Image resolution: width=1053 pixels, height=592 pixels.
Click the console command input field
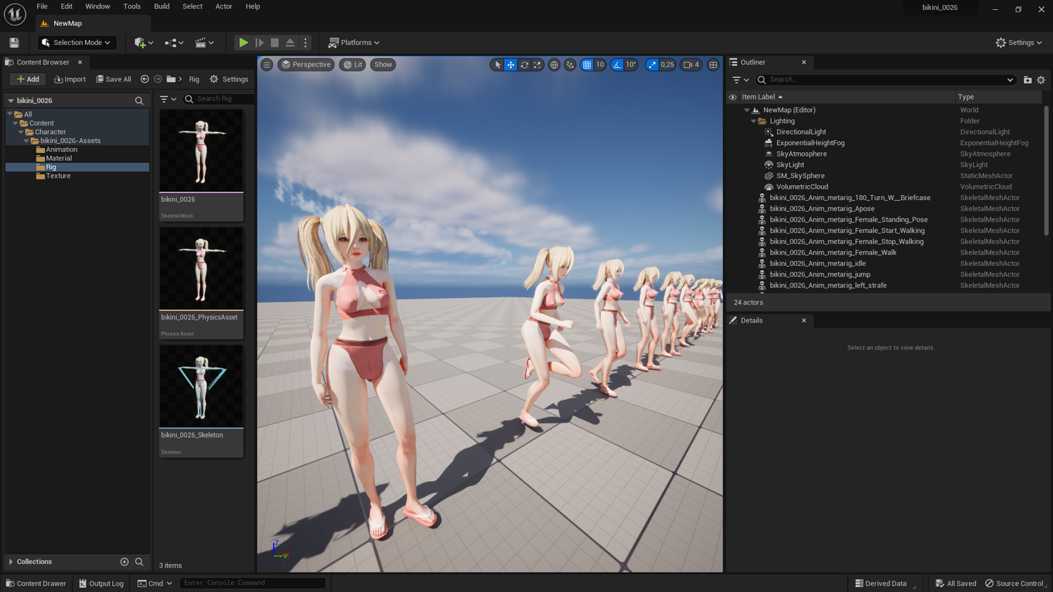coord(253,583)
